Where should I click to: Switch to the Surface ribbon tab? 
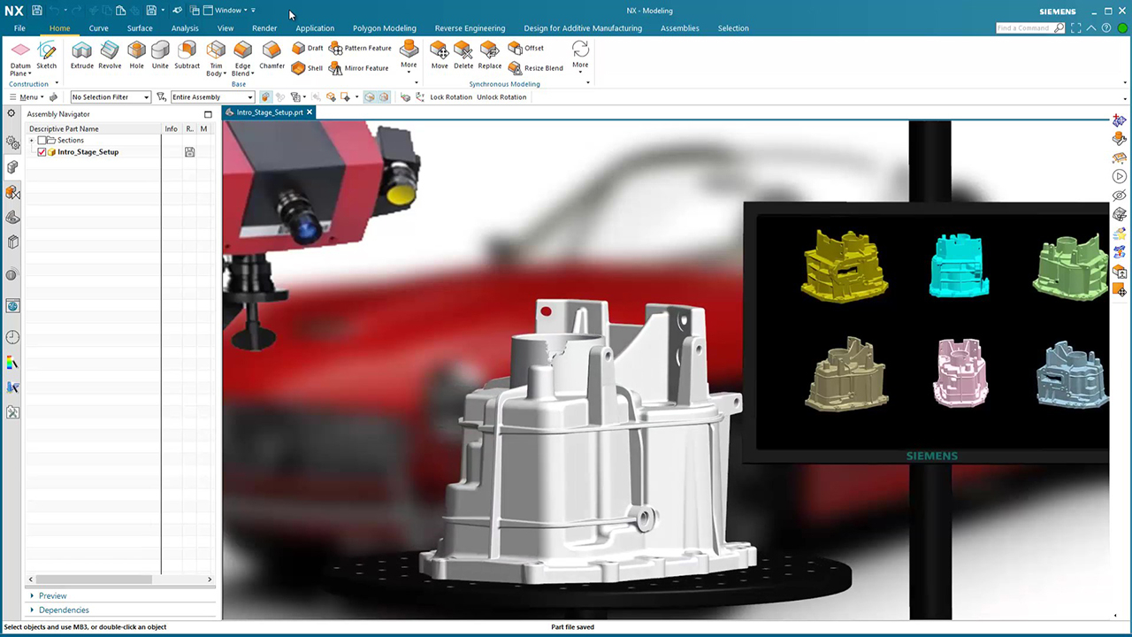point(140,28)
